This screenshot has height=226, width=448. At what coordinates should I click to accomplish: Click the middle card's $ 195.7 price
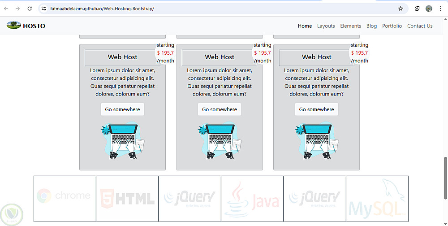tap(263, 53)
